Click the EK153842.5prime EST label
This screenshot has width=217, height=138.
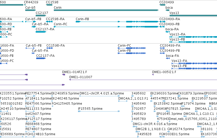pyautogui.click(x=168, y=104)
